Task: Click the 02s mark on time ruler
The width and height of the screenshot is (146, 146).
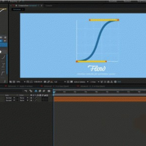Action: click(x=75, y=92)
